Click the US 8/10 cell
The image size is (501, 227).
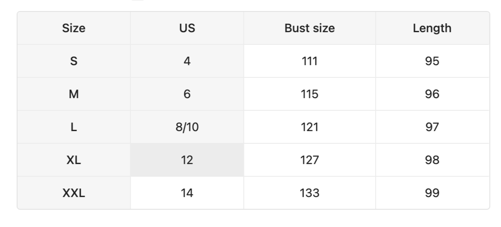[187, 127]
